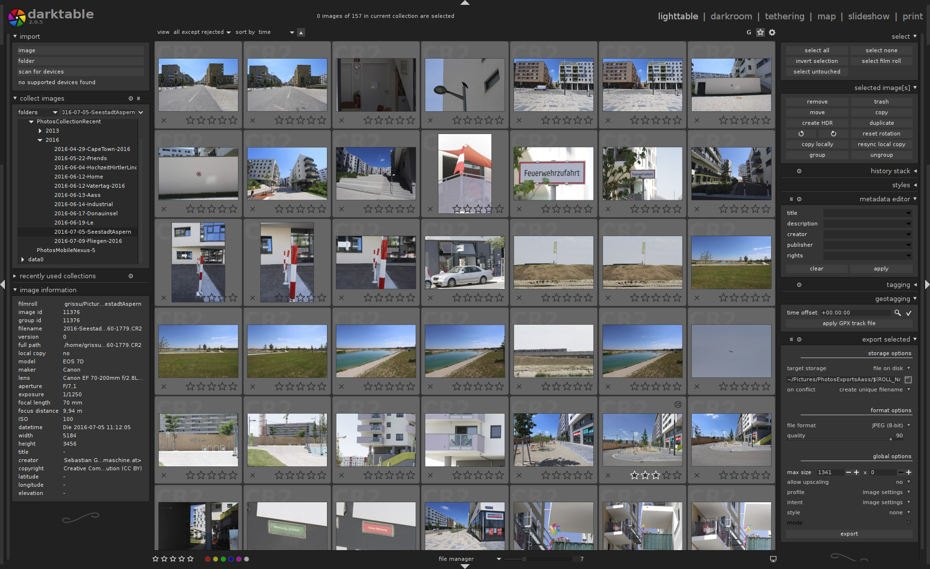Reset the history stack module
This screenshot has width=930, height=569.
[799, 171]
